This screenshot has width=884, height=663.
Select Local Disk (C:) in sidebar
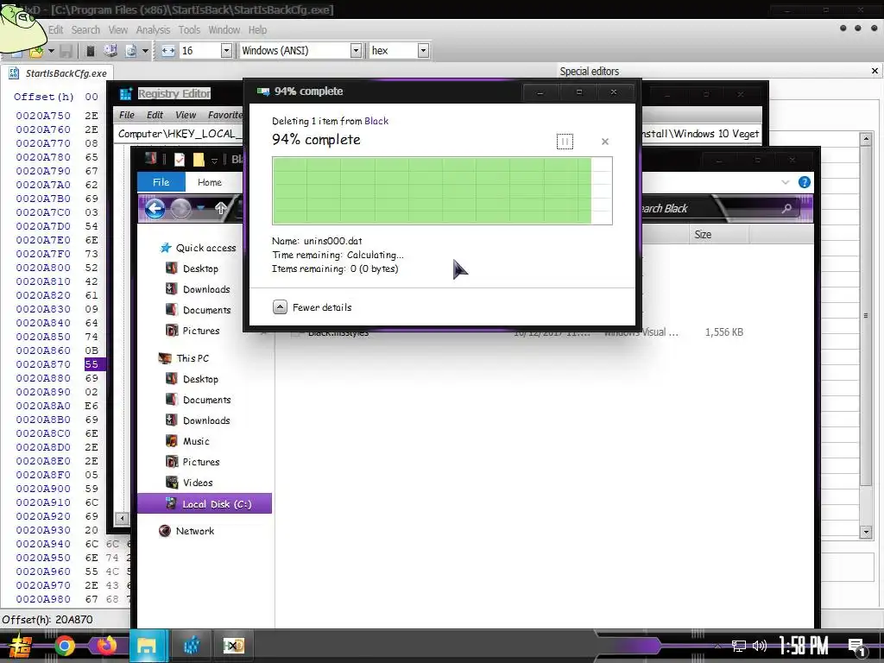[x=205, y=504]
